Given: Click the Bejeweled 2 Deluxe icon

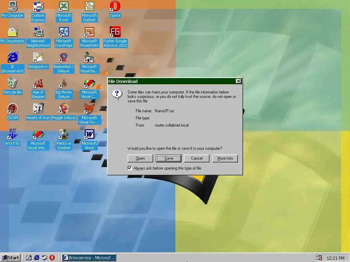Looking at the screenshot, I should tap(64, 63).
